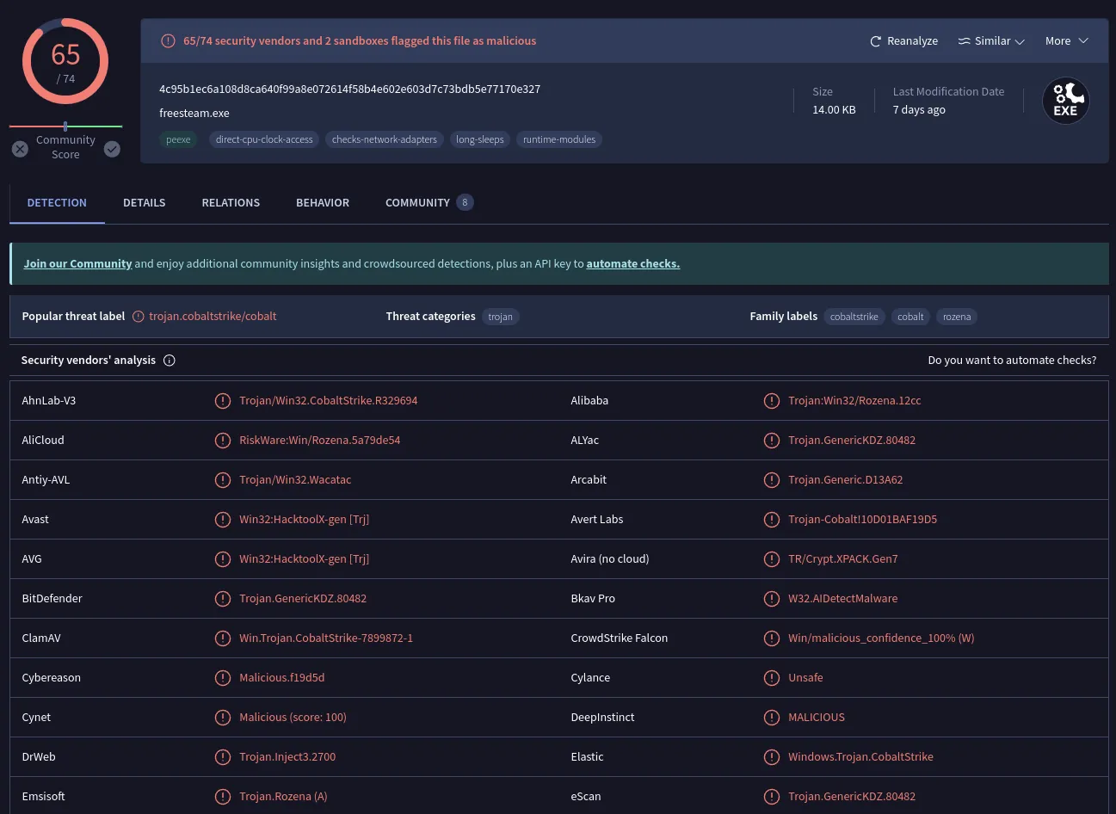Click the 7 days ago modification date

point(919,110)
